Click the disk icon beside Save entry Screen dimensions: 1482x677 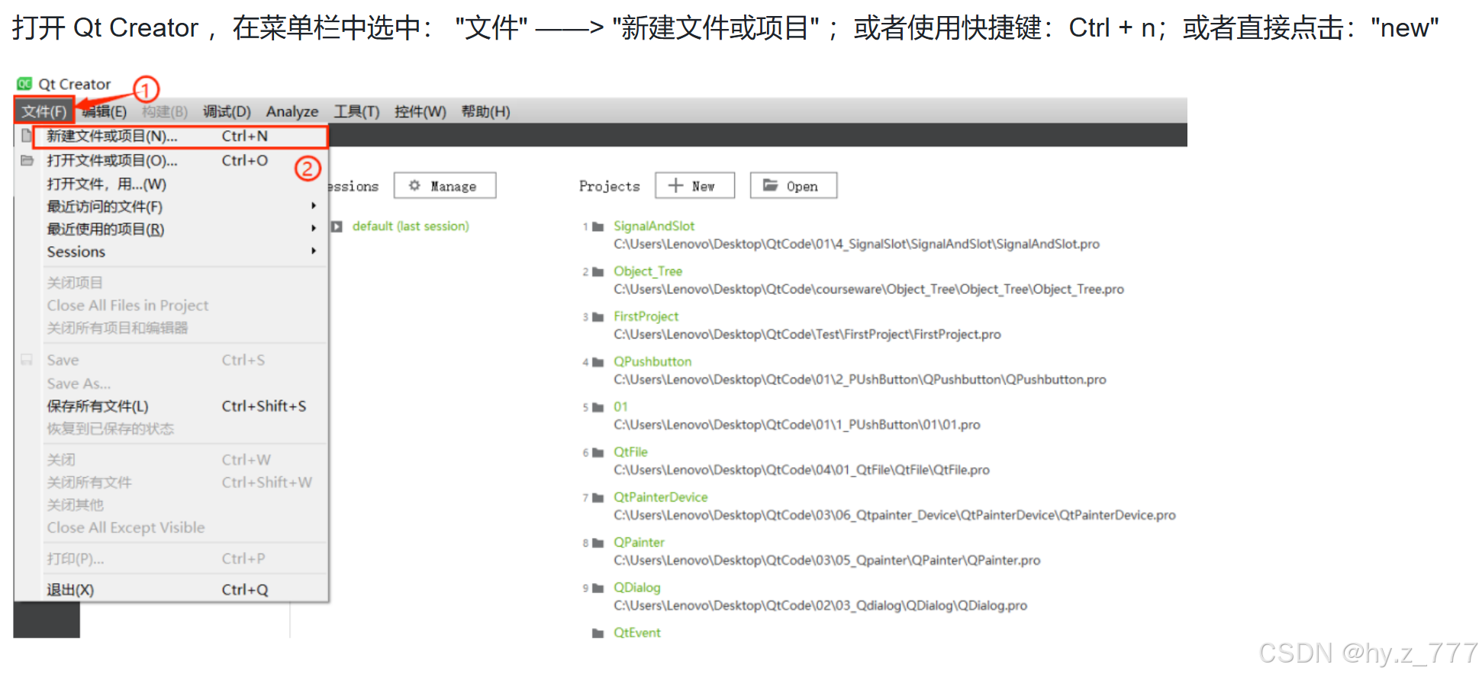pos(27,360)
